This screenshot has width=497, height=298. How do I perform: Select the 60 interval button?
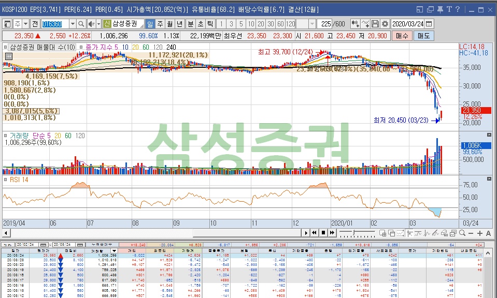click(280, 24)
